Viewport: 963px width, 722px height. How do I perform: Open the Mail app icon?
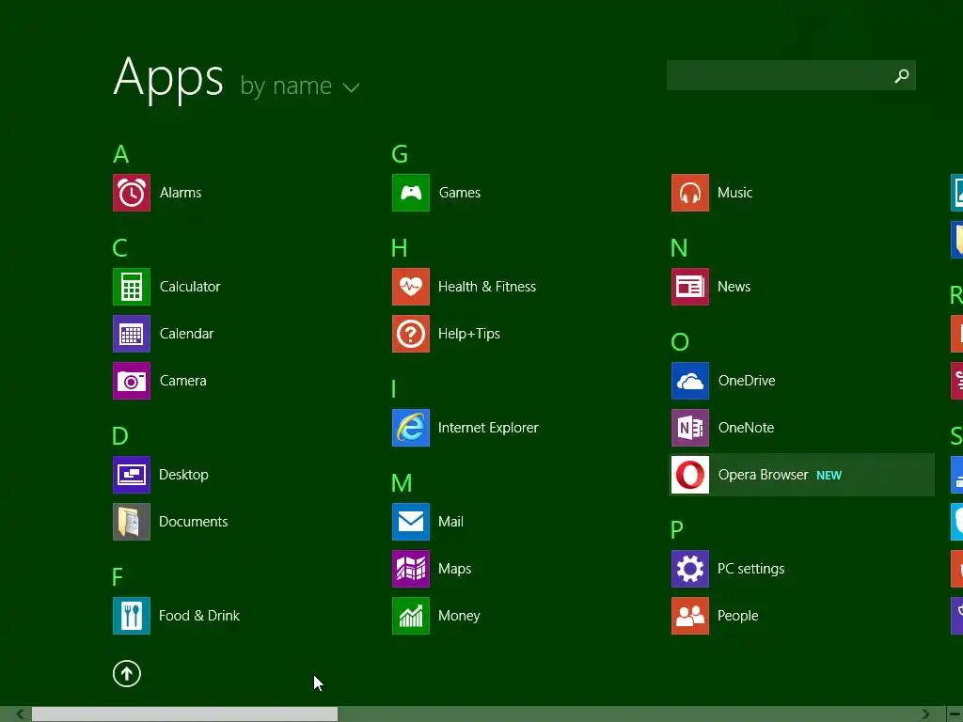coord(411,522)
